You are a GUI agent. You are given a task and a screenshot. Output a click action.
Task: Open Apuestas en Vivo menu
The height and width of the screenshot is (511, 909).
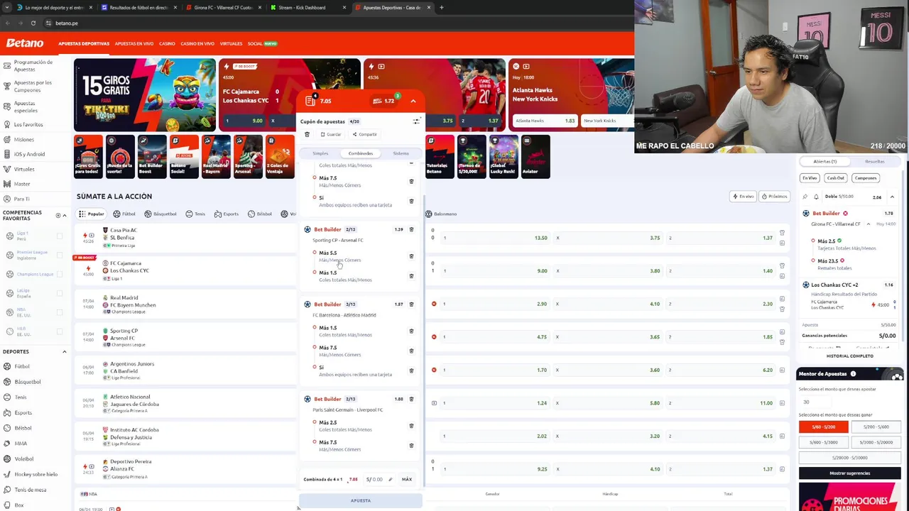pyautogui.click(x=134, y=44)
